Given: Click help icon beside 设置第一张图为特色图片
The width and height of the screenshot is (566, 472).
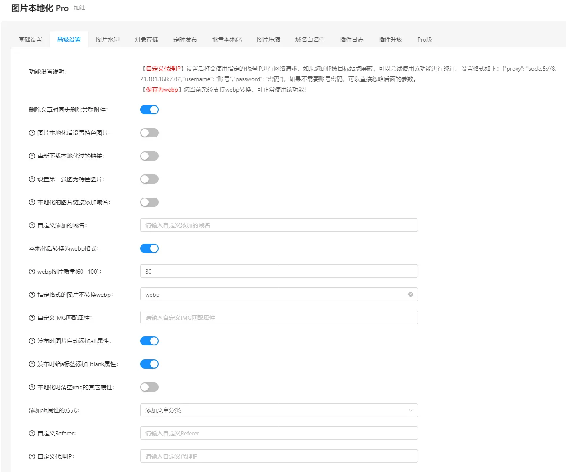Looking at the screenshot, I should coord(32,179).
